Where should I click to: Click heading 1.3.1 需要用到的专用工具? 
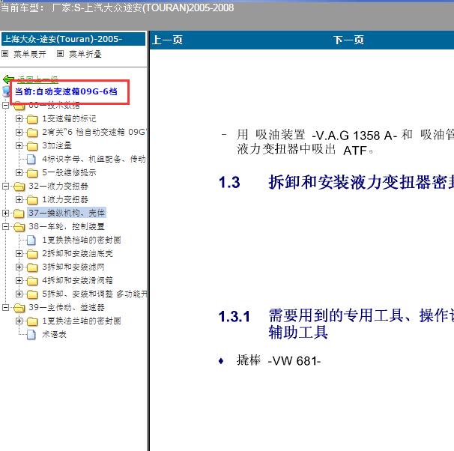[336, 324]
